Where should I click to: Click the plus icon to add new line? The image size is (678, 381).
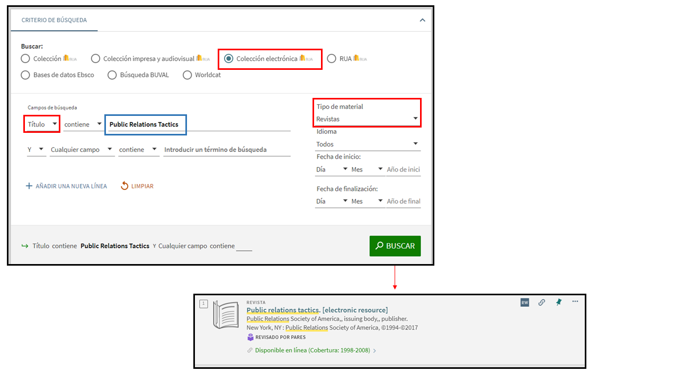(x=29, y=186)
